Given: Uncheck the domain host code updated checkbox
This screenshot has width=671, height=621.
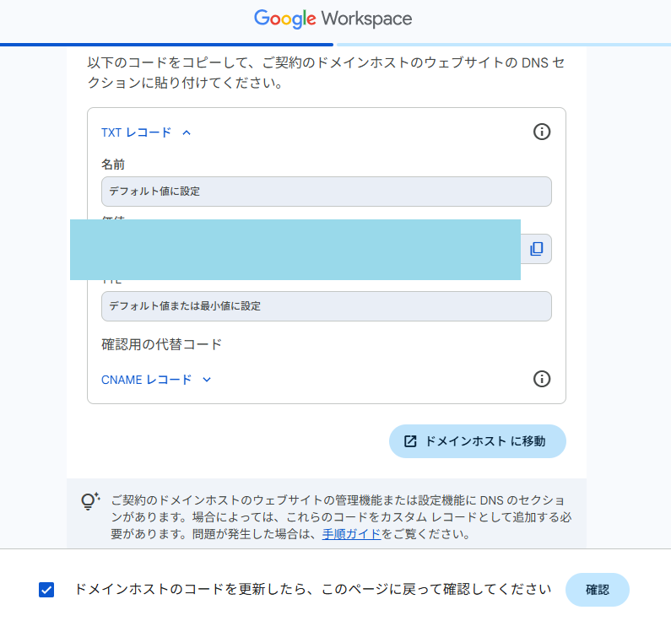Looking at the screenshot, I should (46, 590).
